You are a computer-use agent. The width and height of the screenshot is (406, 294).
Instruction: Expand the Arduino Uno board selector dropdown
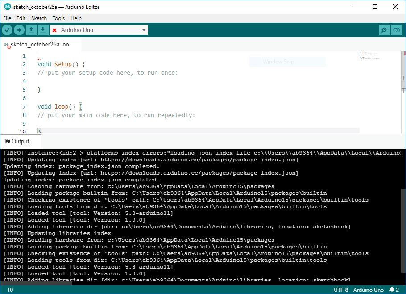pyautogui.click(x=144, y=30)
